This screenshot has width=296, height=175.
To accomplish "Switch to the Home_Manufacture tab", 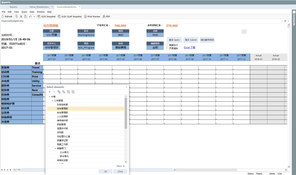I will 39,7.
